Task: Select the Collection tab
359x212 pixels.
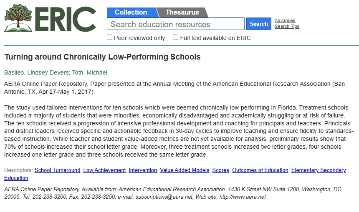Action: coord(131,12)
